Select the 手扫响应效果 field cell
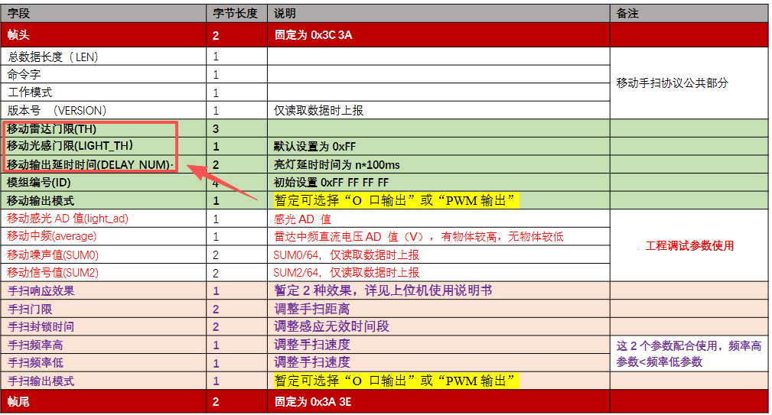This screenshot has height=415, width=772. [x=103, y=290]
